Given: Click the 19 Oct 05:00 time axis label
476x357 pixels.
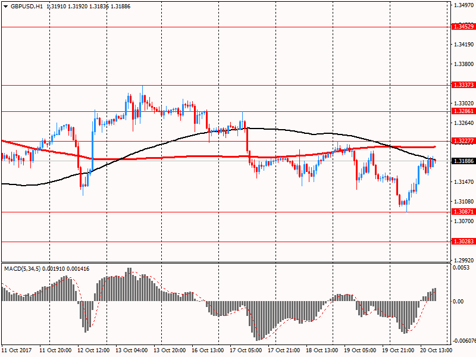Looking at the screenshot, I should coord(360,350).
